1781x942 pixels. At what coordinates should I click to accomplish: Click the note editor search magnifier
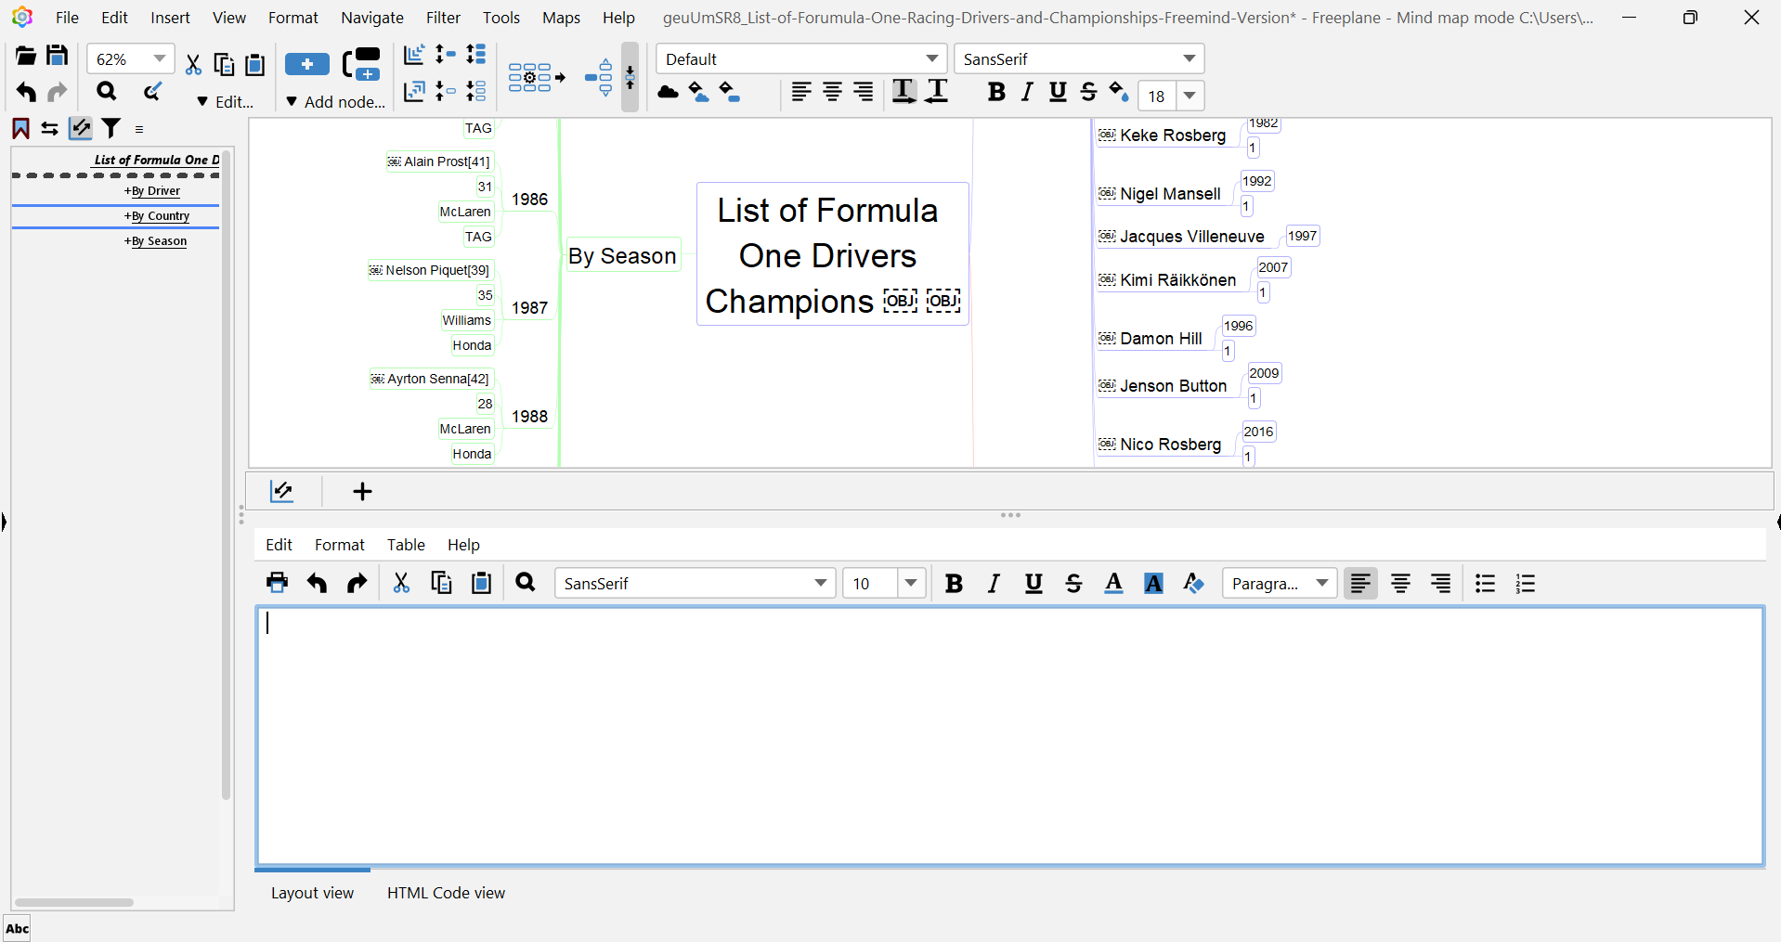coord(526,583)
